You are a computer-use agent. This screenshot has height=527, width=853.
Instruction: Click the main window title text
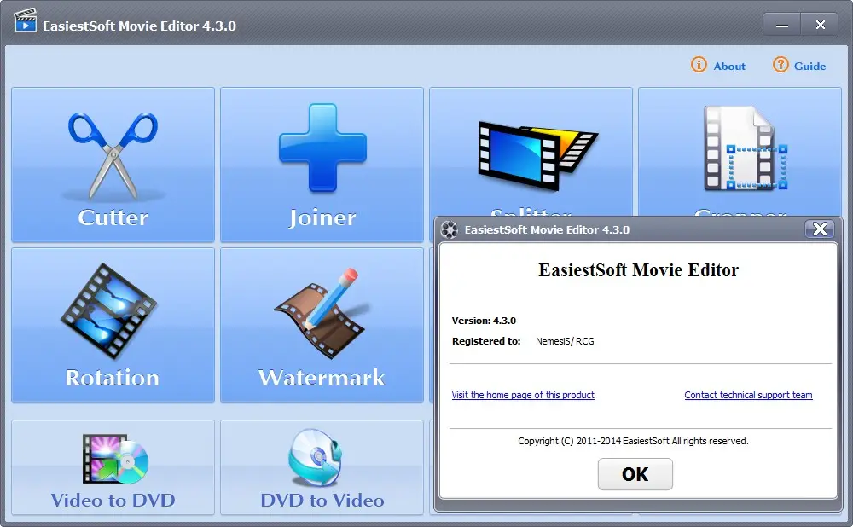tap(139, 26)
